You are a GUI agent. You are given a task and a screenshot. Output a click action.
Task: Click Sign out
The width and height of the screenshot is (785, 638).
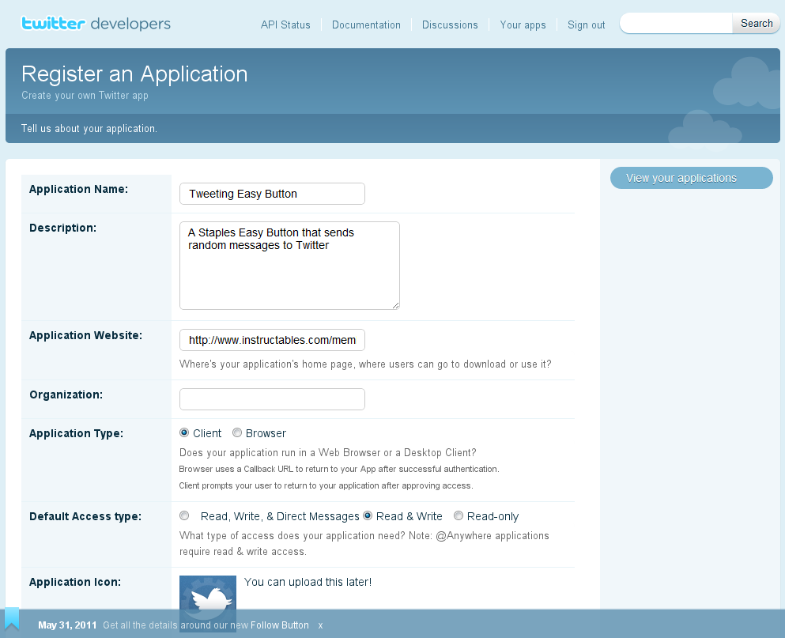tap(587, 25)
